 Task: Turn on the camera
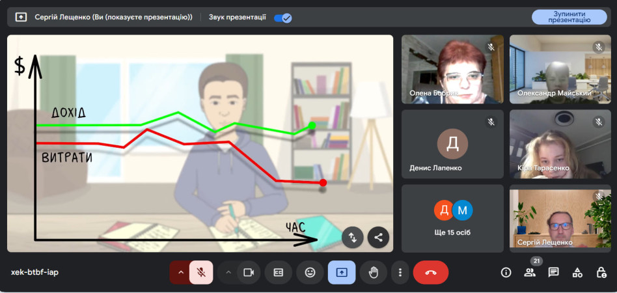[x=247, y=272]
